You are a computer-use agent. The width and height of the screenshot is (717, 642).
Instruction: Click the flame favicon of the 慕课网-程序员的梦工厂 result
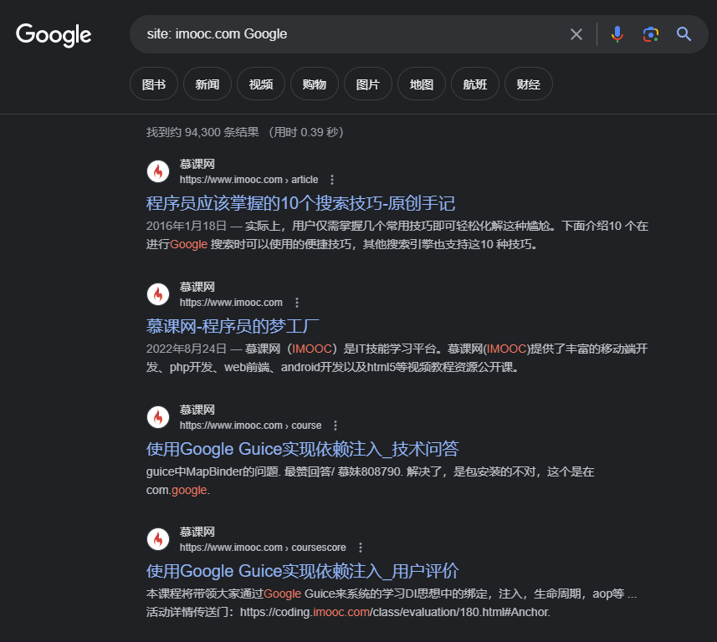pyautogui.click(x=158, y=294)
